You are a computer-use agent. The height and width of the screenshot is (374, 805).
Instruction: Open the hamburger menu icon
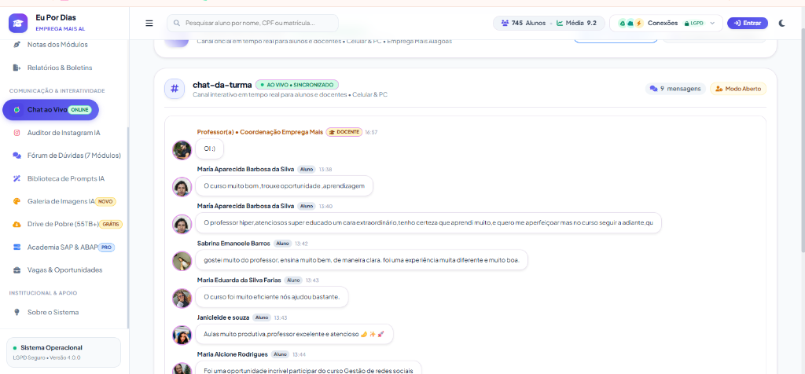[149, 23]
